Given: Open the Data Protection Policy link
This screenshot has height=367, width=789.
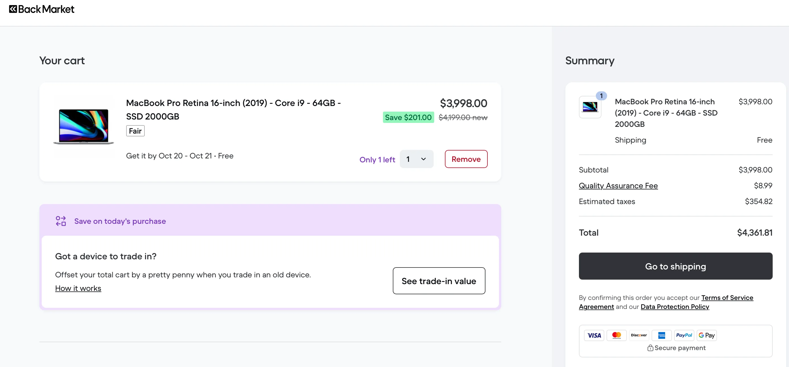Looking at the screenshot, I should [674, 307].
